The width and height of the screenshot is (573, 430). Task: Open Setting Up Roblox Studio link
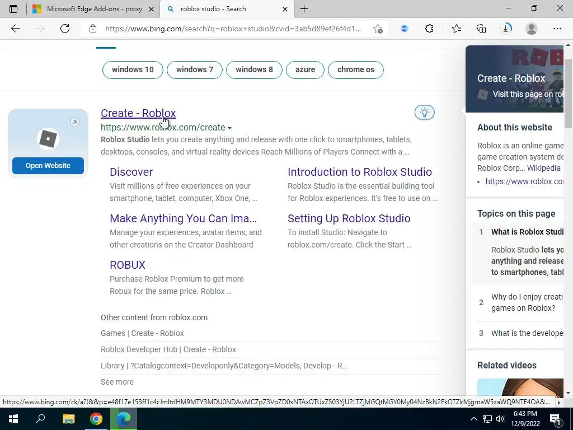pos(349,218)
